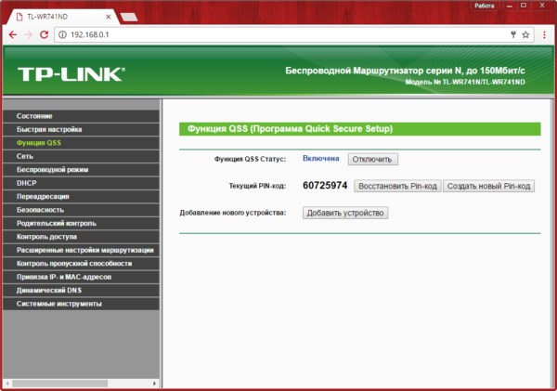557x391 pixels.
Task: Click the Работа profile button
Action: point(485,6)
